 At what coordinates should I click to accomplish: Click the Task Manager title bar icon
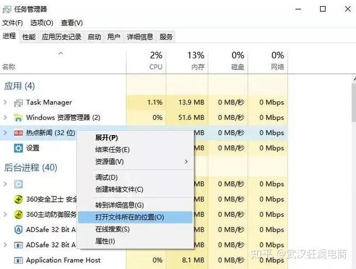tap(7, 10)
